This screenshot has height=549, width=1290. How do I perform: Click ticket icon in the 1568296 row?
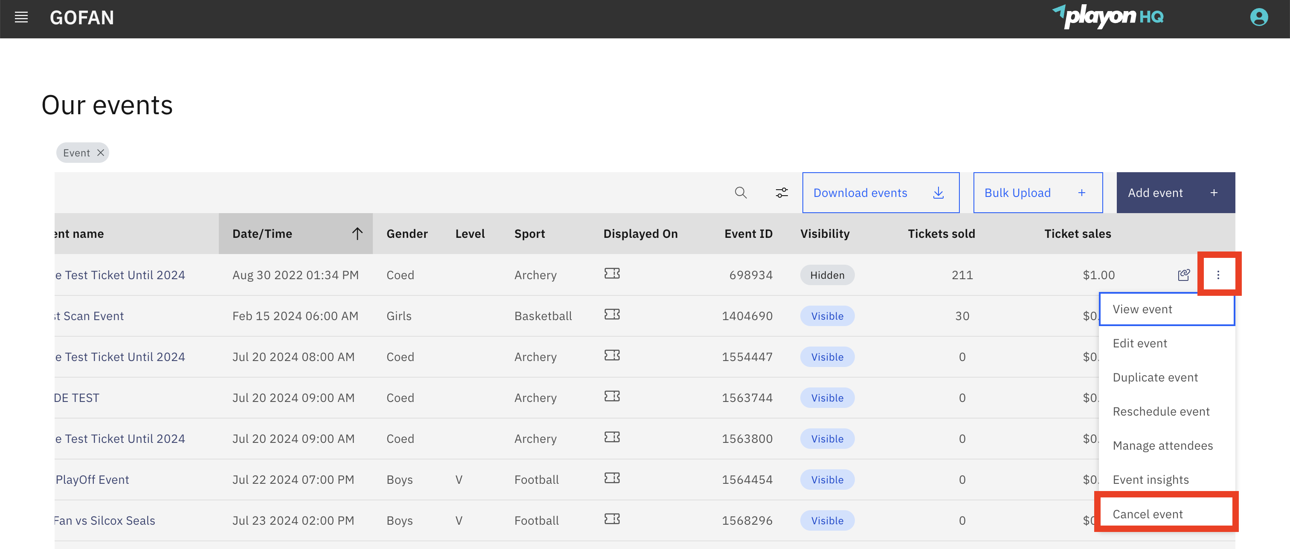coord(612,519)
